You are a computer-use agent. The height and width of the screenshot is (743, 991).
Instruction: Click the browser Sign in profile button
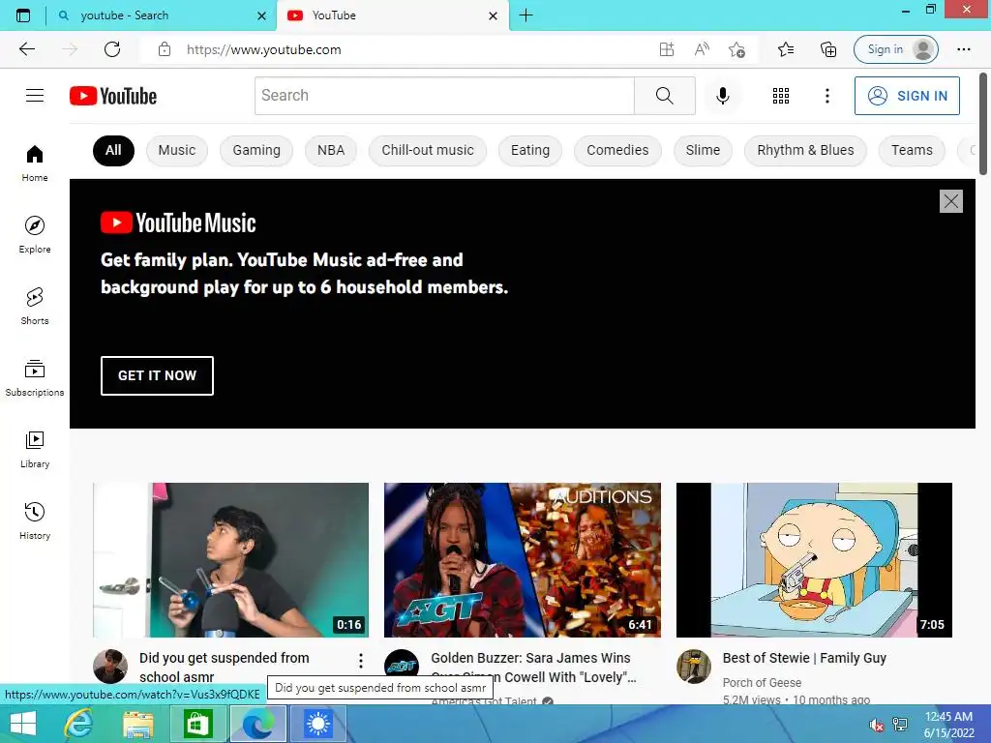[x=895, y=49]
